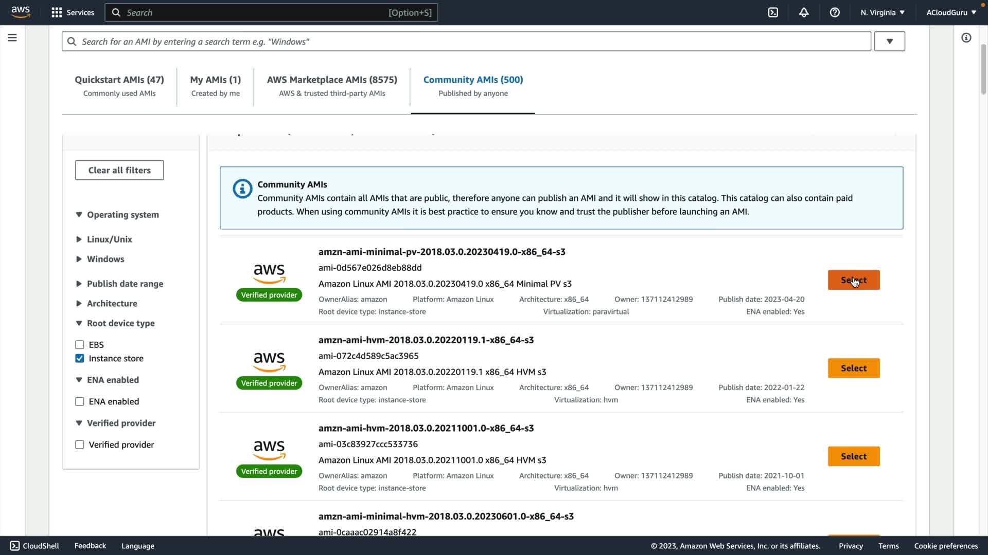
Task: Open the notifications bell
Action: tap(804, 12)
